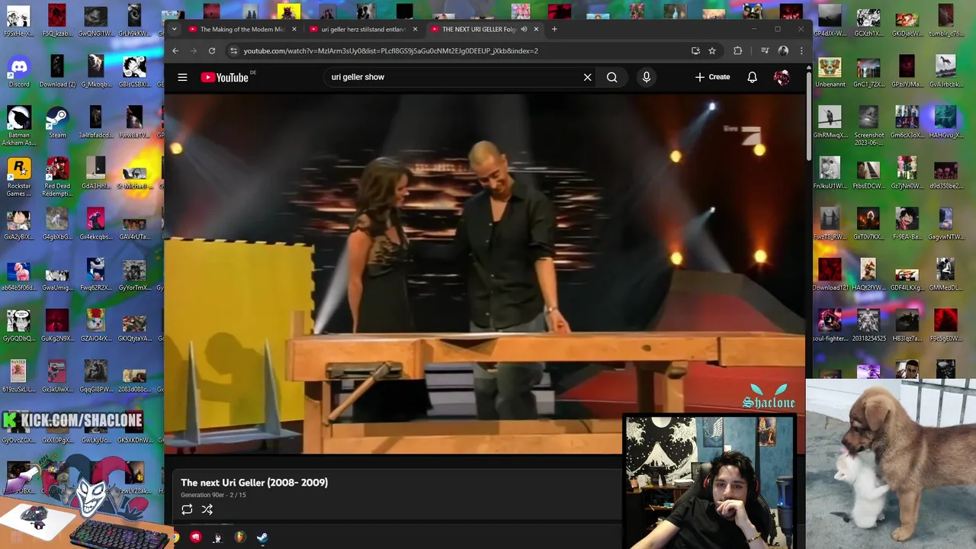Toggle playlist shuffle button
The width and height of the screenshot is (976, 549).
[x=207, y=509]
